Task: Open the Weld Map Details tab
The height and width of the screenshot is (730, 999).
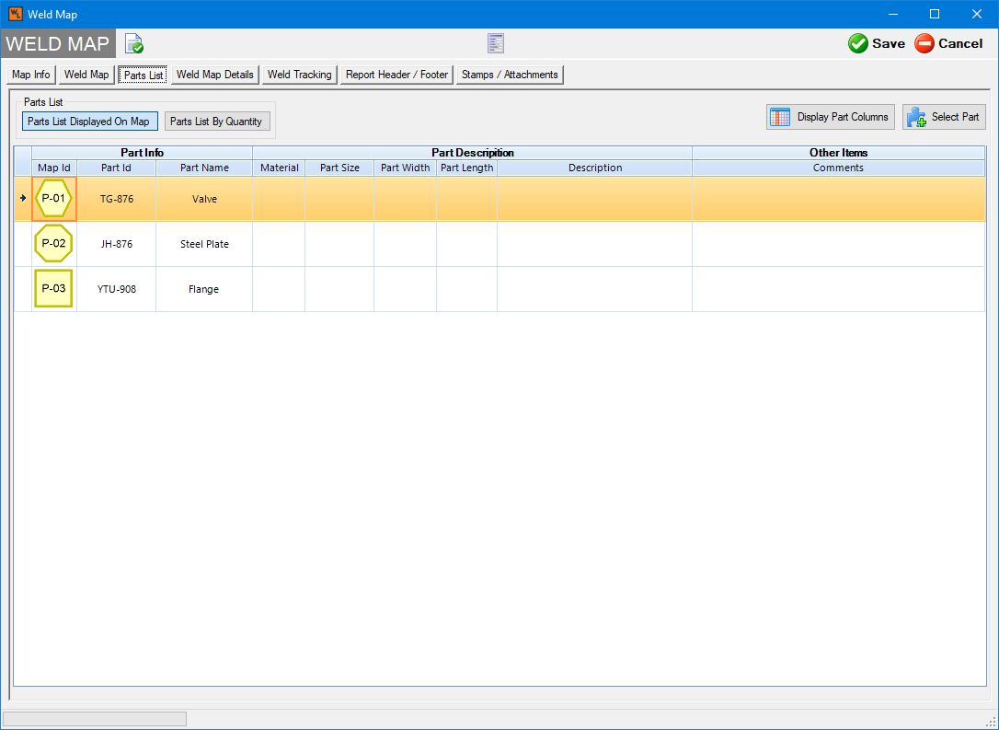Action: [x=214, y=75]
